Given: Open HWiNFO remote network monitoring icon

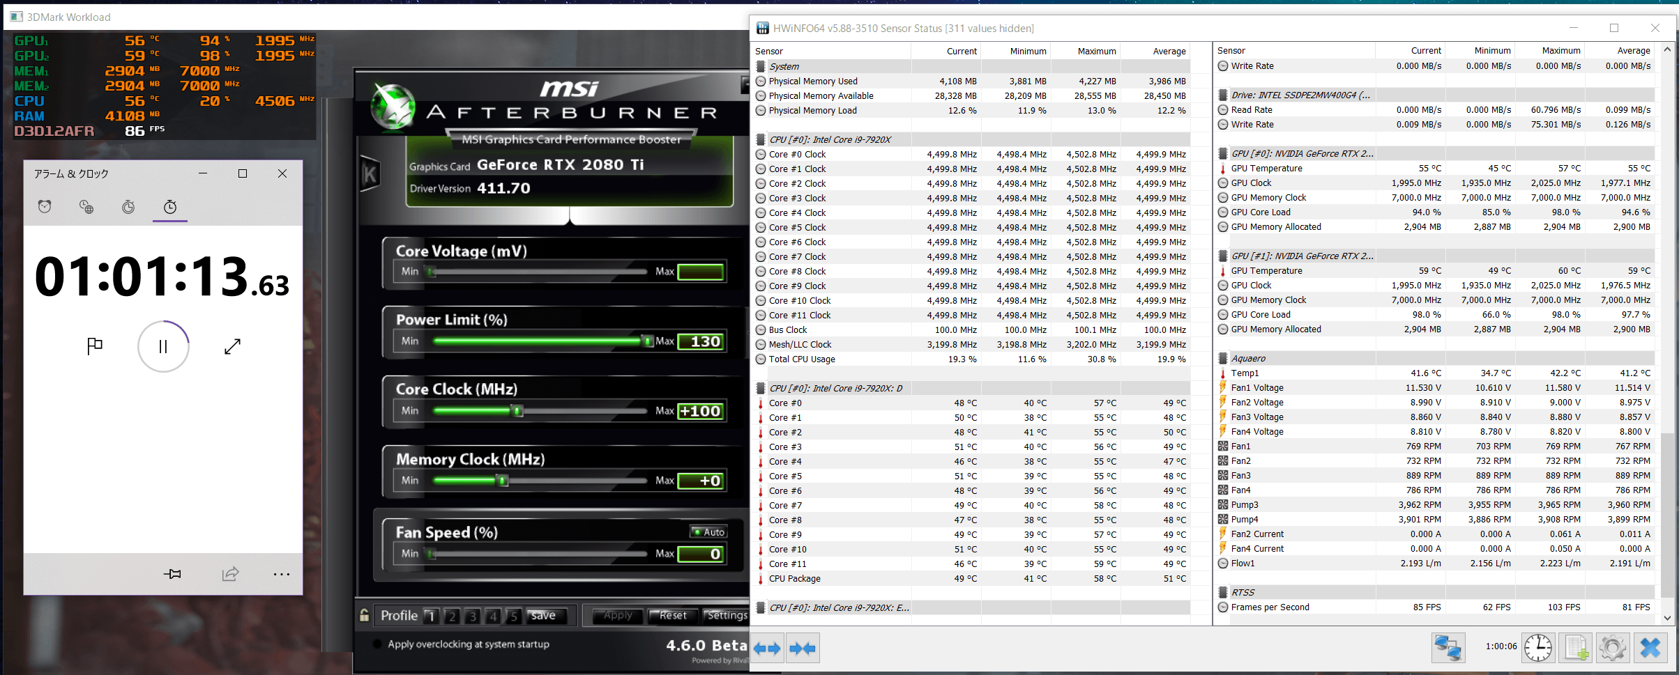Looking at the screenshot, I should 1448,648.
